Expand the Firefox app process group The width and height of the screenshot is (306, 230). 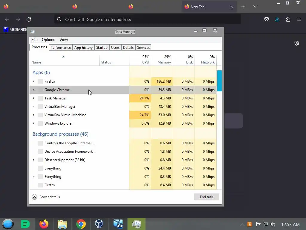tap(33, 81)
